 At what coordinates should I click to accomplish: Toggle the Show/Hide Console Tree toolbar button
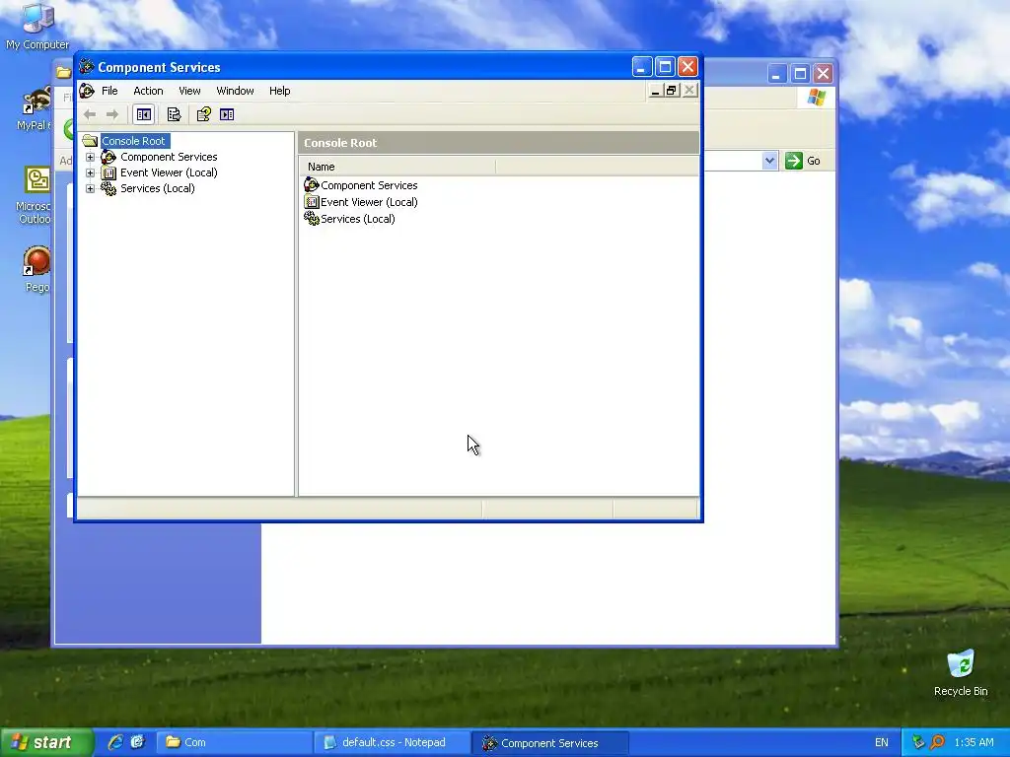pos(144,114)
